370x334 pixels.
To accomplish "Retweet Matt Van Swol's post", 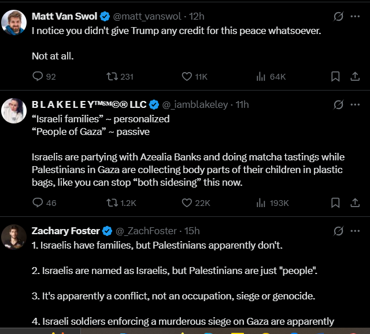I will coord(112,76).
